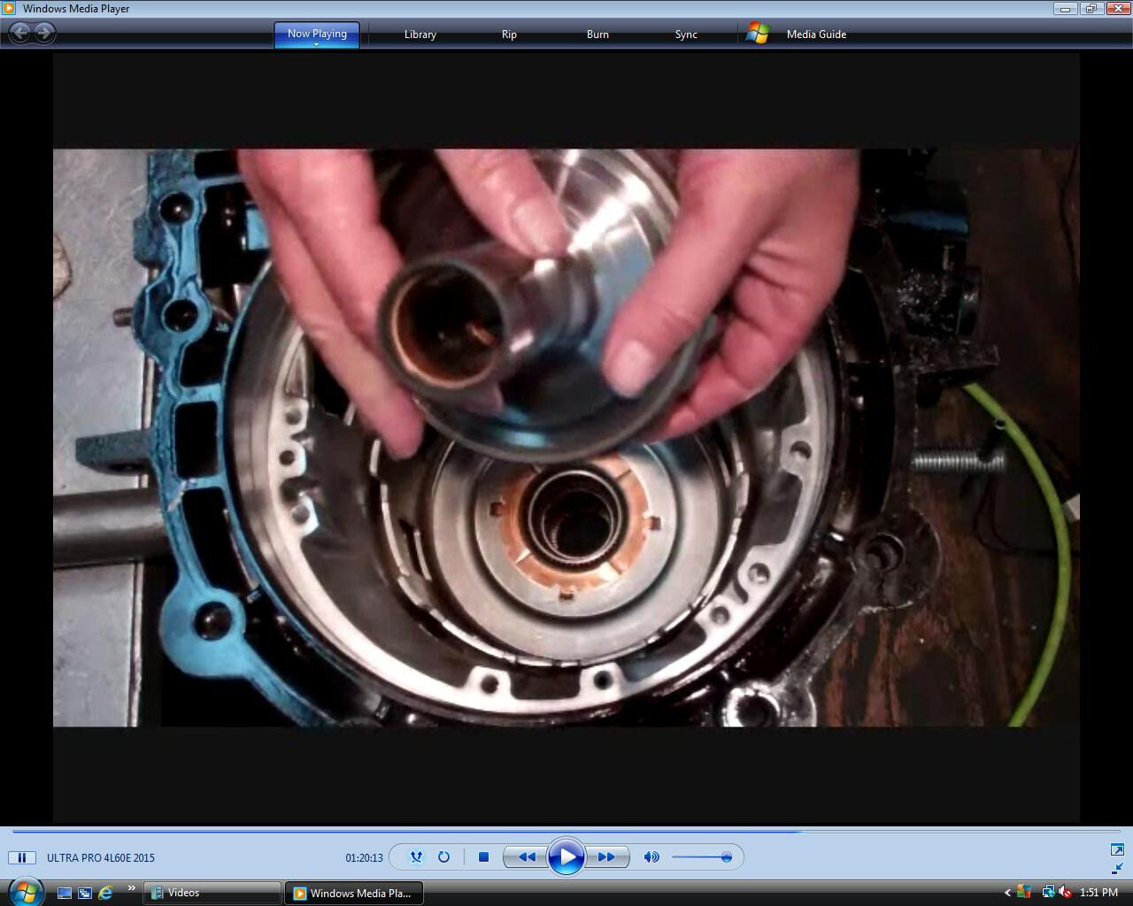Adjust the volume slider
The image size is (1133, 906).
click(x=701, y=856)
